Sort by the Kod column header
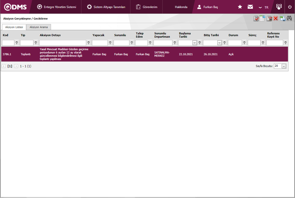The height and width of the screenshot is (198, 295). (6, 35)
